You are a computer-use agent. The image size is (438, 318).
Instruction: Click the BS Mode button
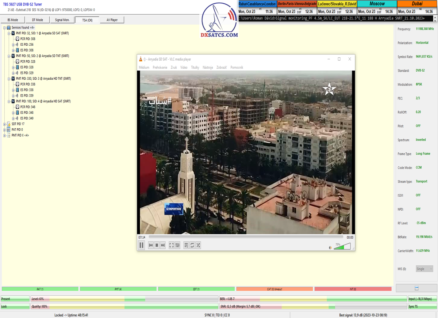13,20
